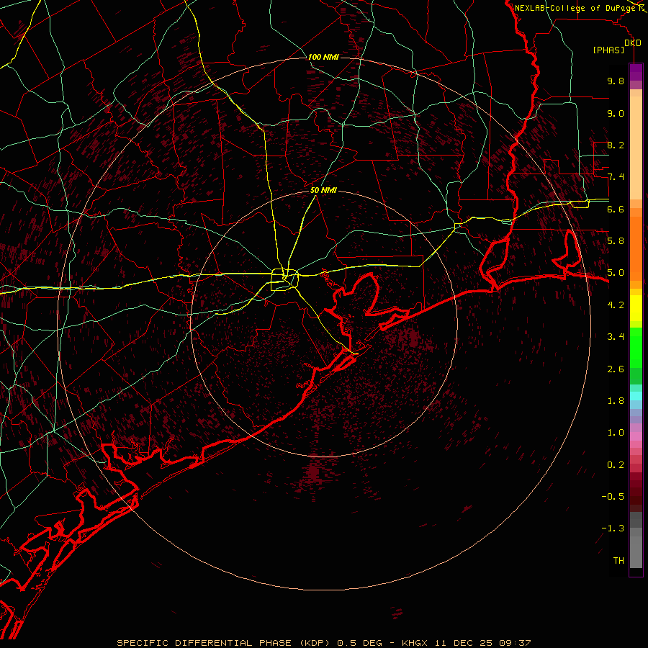648x648 pixels.
Task: Click the -0.5 scale value
Action: [x=613, y=497]
